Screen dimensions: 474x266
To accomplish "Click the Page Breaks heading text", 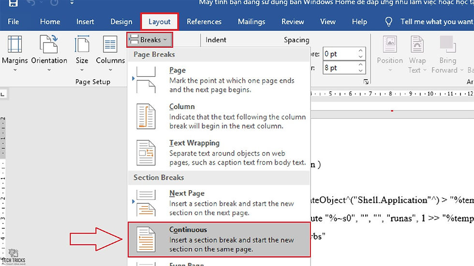I will tap(154, 55).
